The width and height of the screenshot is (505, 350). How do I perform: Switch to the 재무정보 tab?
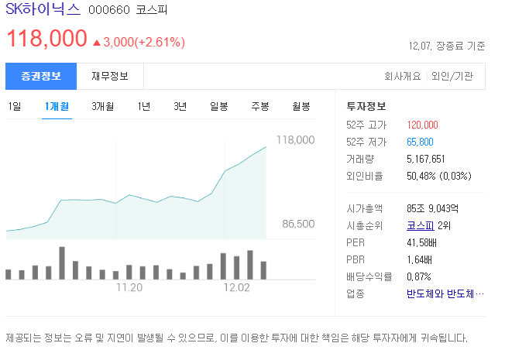pyautogui.click(x=110, y=77)
